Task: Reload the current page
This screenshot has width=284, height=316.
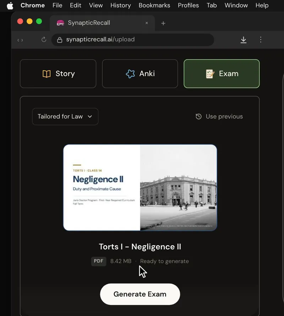Action: pyautogui.click(x=44, y=39)
